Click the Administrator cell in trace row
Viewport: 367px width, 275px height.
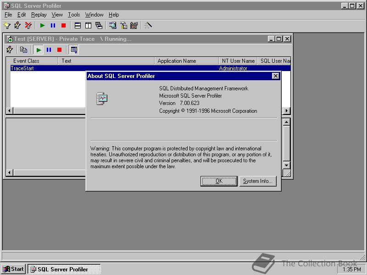233,68
